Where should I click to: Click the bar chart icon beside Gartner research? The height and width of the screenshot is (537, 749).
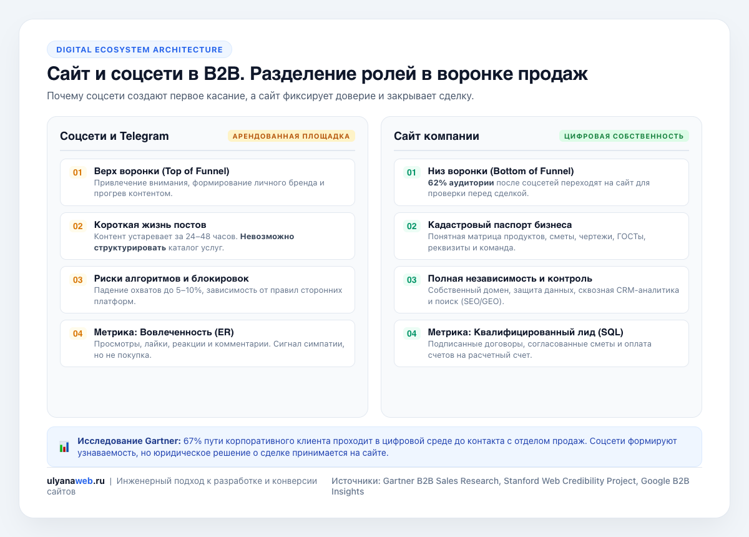point(64,446)
